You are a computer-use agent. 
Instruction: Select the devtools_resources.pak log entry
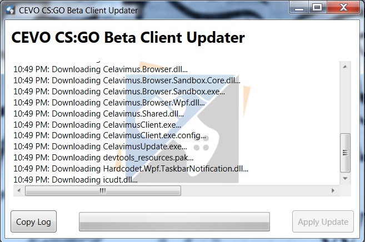click(103, 158)
